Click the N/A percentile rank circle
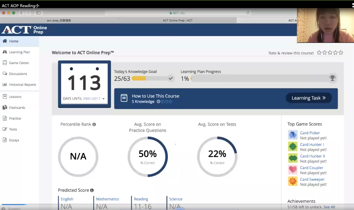Image resolution: width=354 pixels, height=210 pixels. point(78,157)
